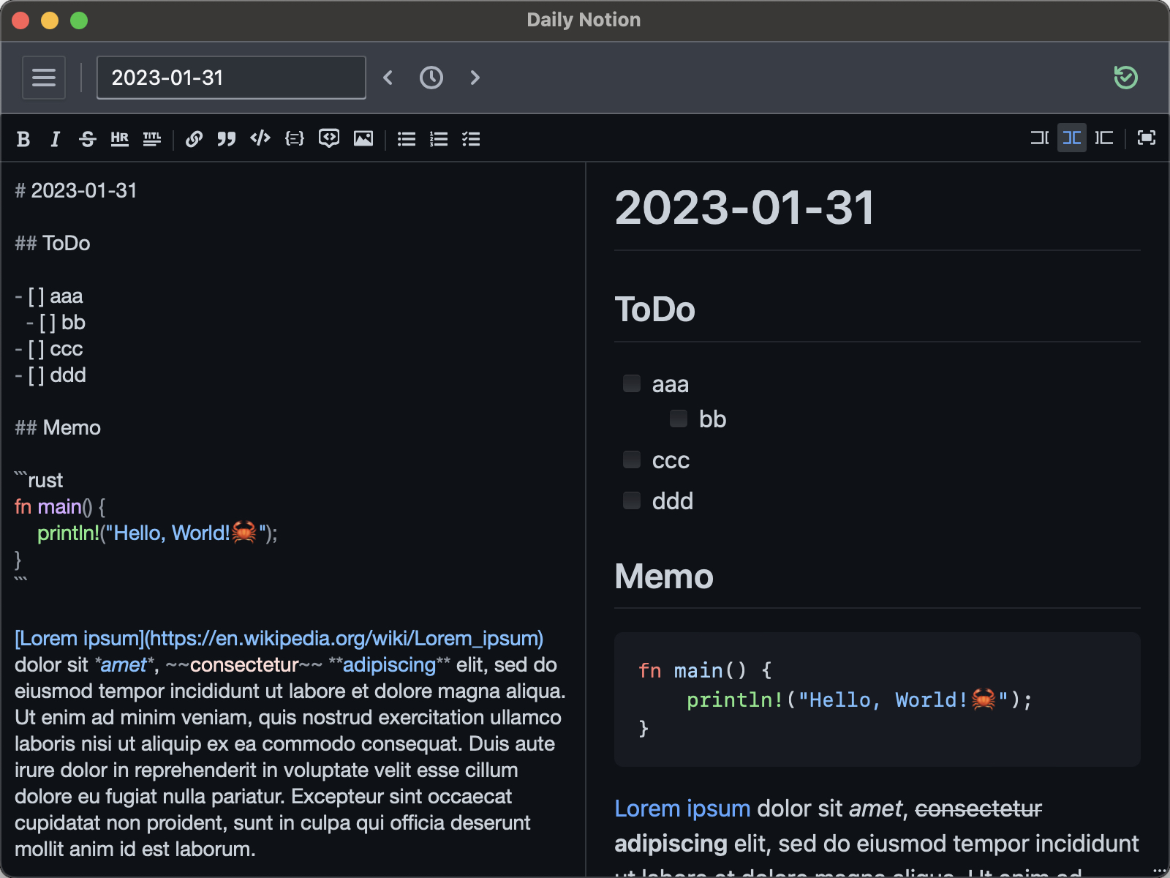Go to the next day
Screen dimensions: 1170x878
pos(475,78)
